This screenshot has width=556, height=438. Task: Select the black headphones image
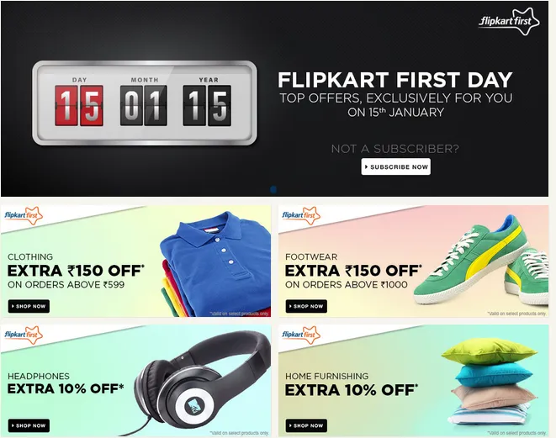(202, 381)
